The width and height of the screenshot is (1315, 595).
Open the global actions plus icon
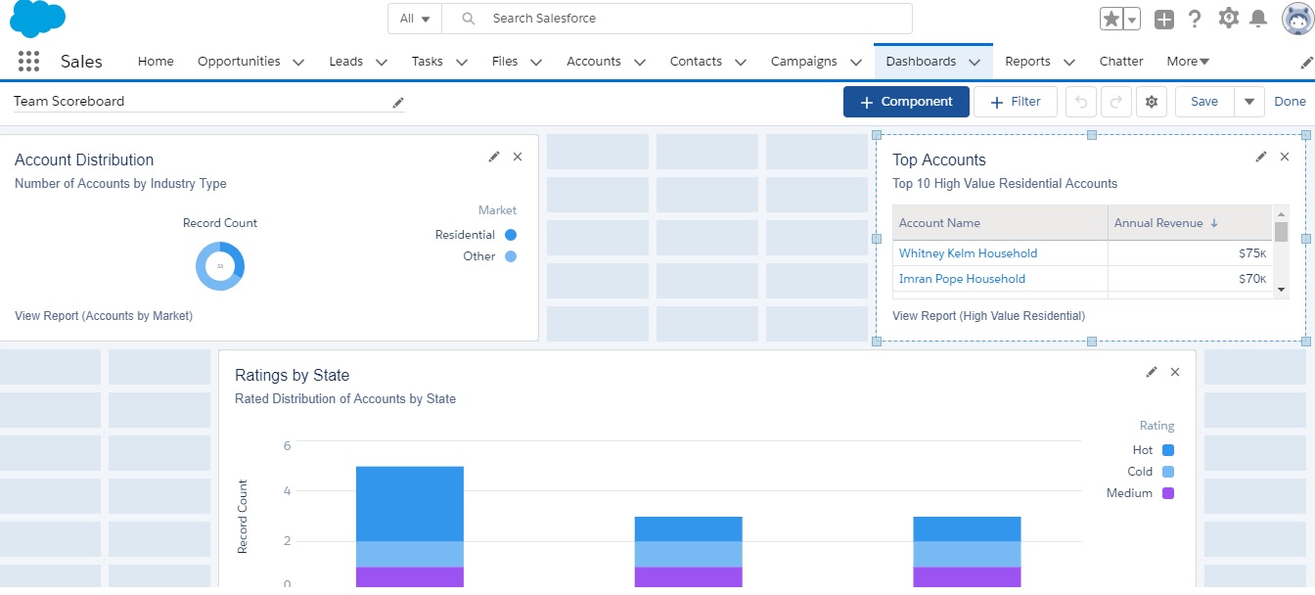click(1163, 19)
